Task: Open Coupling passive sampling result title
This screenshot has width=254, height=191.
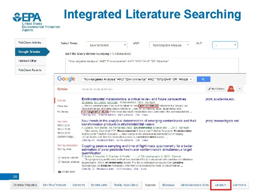Action: [x=137, y=149]
